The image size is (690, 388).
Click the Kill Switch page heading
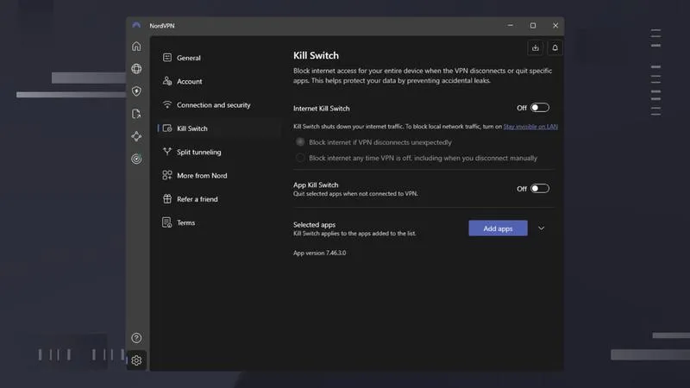(x=316, y=55)
